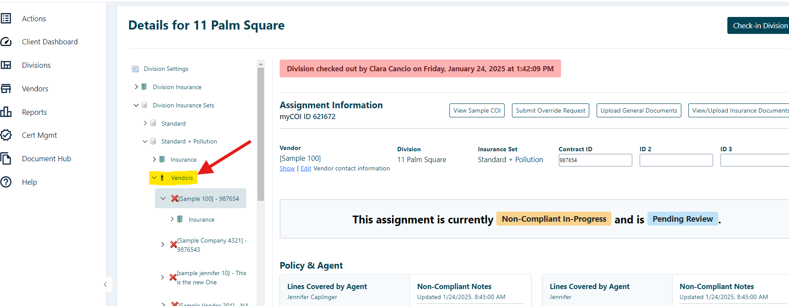Click the Contract ID input field
This screenshot has height=306, width=789.
pyautogui.click(x=595, y=160)
